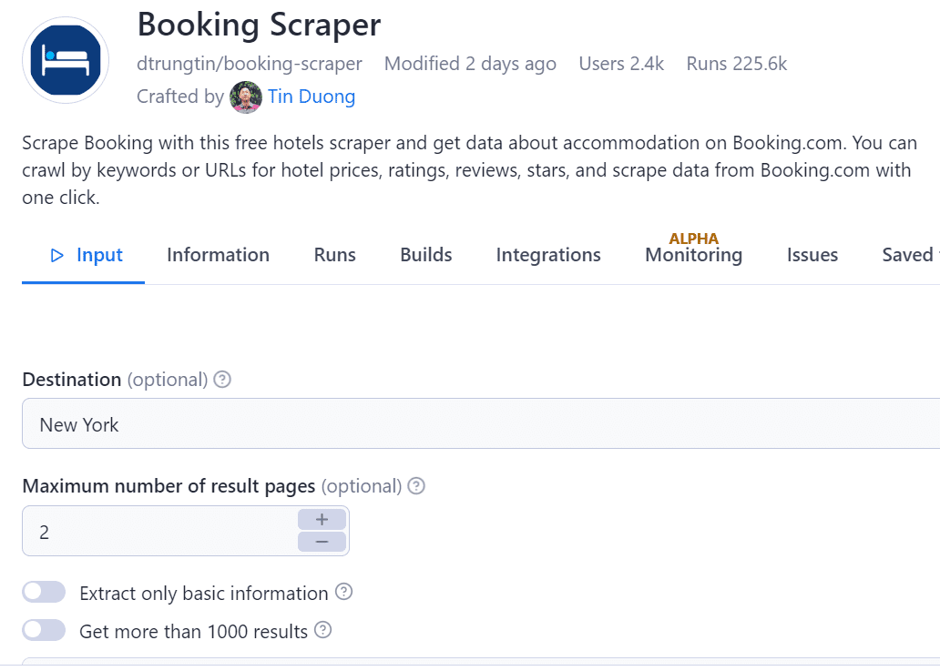Click the Destination field containing New York
Screen dimensions: 940x671
pyautogui.click(x=481, y=423)
